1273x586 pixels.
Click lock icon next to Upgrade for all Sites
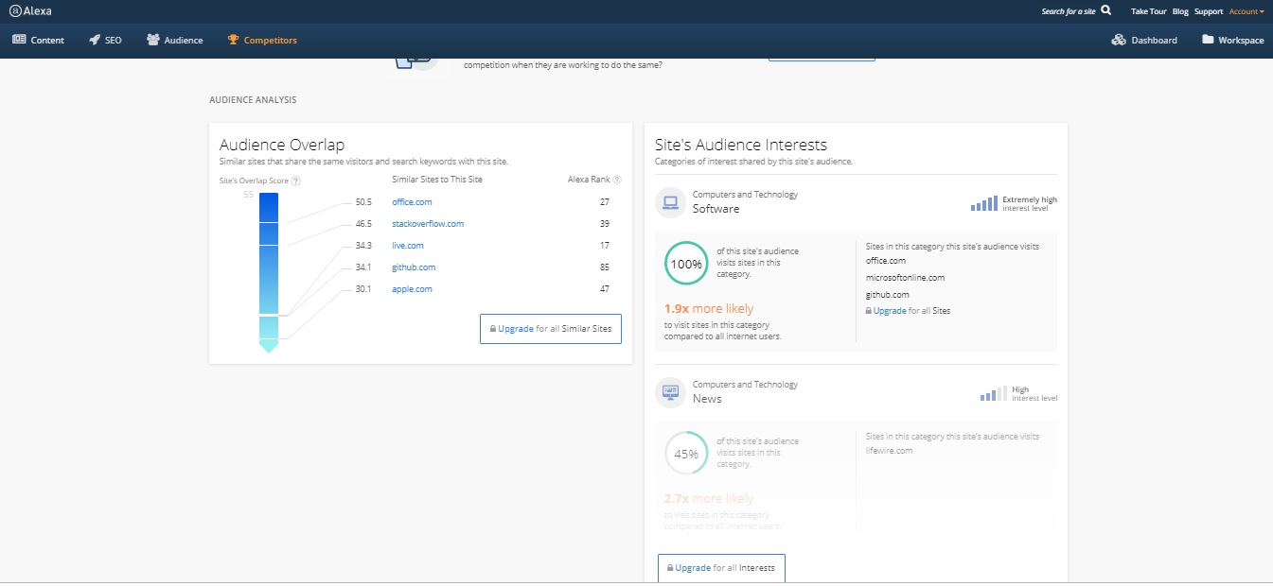click(869, 311)
